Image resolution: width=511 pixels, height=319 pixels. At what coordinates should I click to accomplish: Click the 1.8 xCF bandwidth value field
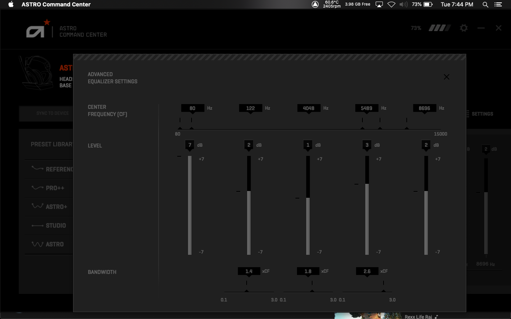[x=308, y=271]
